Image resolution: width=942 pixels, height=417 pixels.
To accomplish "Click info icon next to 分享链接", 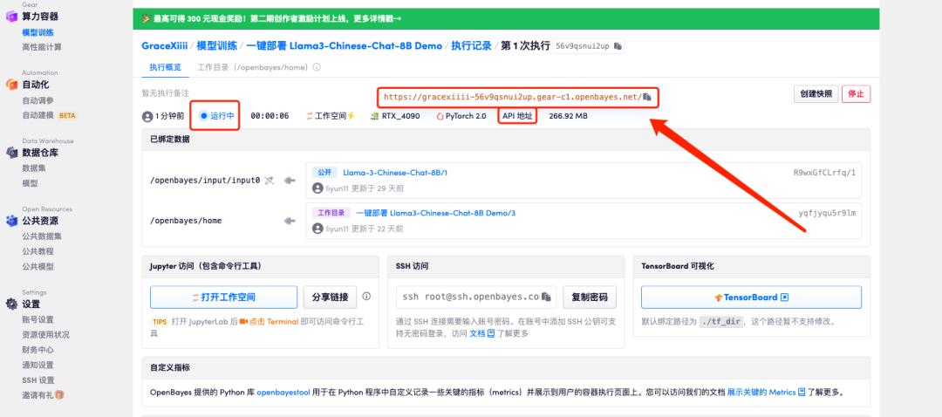I will click(366, 297).
